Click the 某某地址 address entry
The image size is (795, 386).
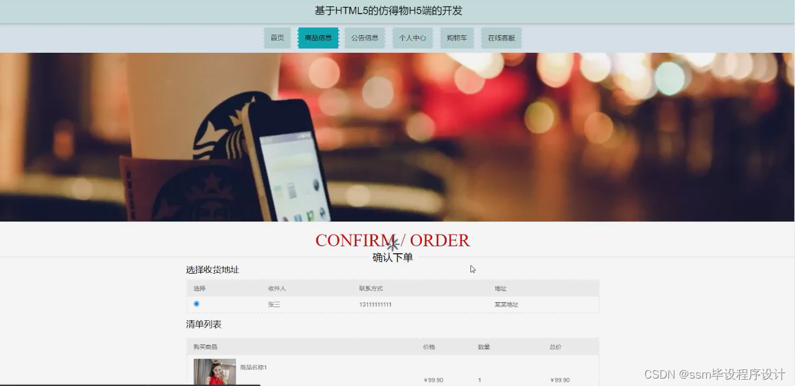click(x=506, y=304)
